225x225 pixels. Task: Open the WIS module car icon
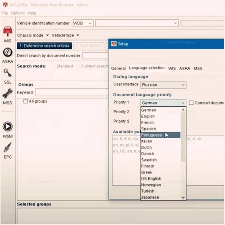click(x=8, y=31)
